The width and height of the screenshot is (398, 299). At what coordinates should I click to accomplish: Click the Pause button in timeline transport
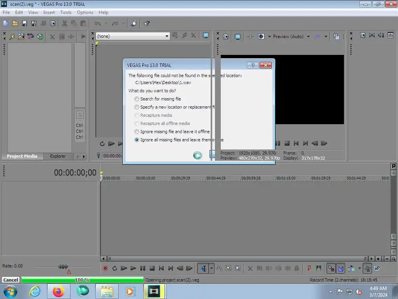143,268
